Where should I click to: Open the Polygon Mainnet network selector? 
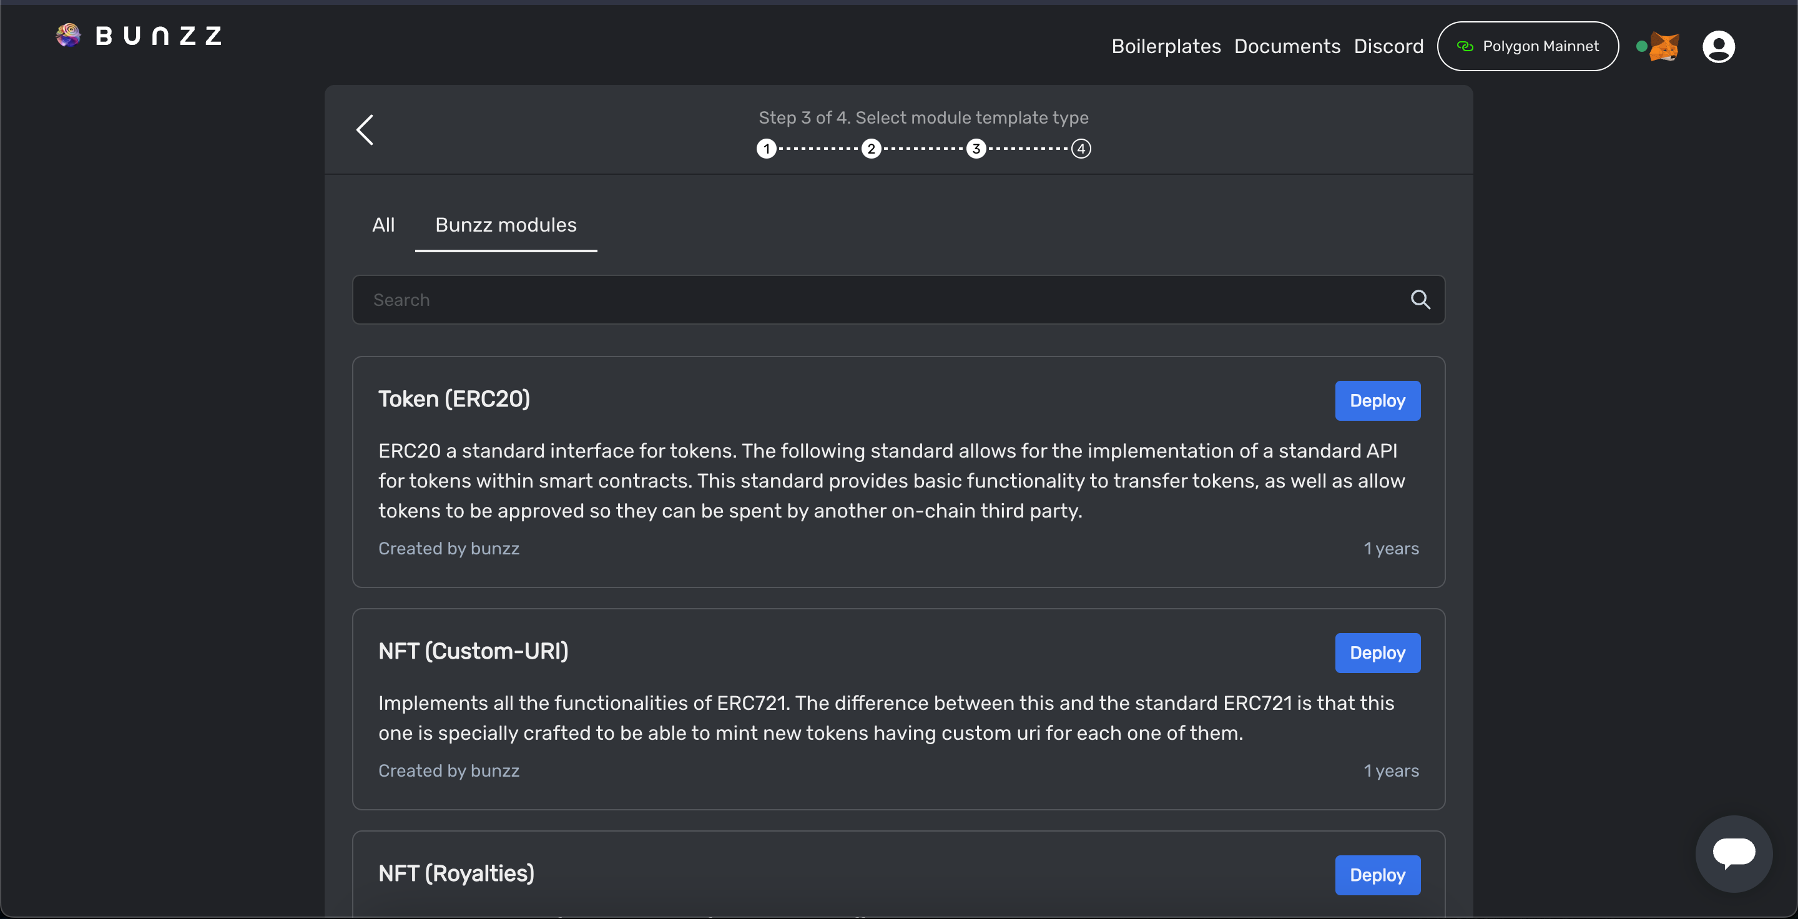point(1527,47)
